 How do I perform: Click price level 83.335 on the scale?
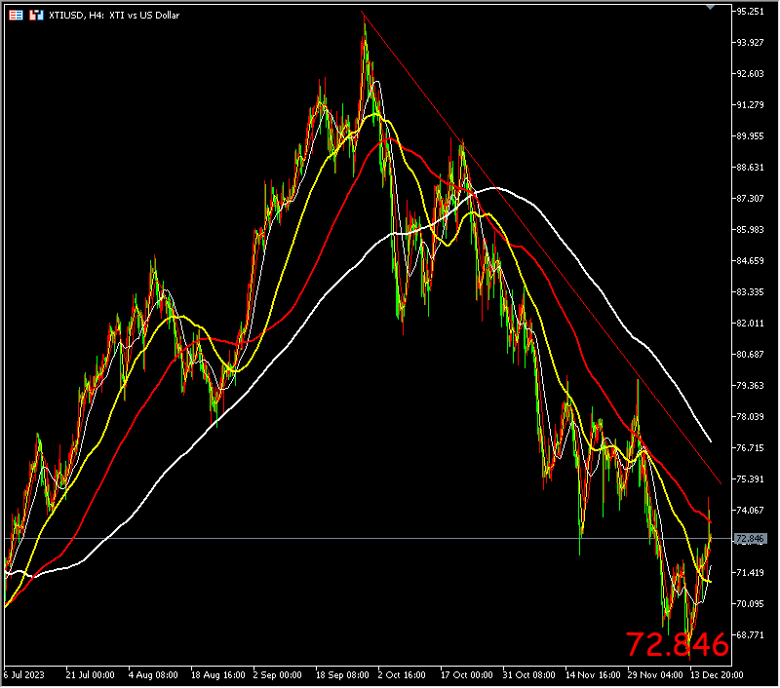pos(750,292)
